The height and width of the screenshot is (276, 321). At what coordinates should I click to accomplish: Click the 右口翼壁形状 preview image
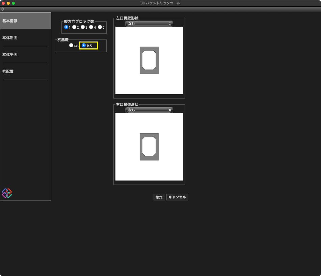pos(149,147)
